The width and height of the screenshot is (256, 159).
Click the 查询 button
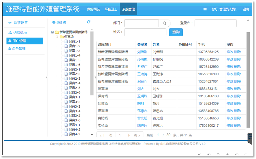176,32
